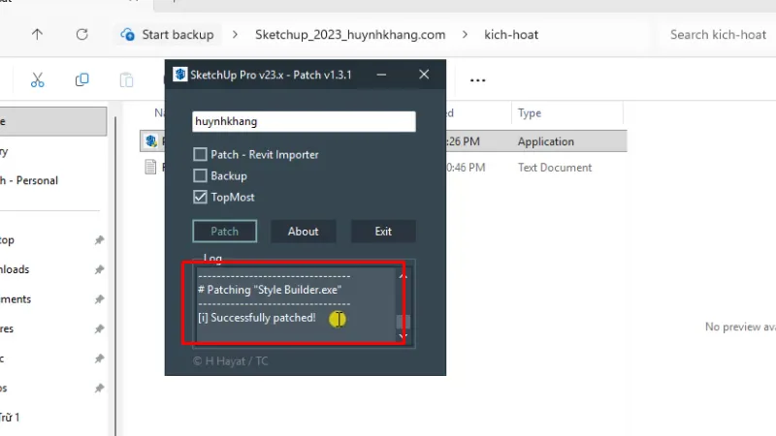Uncheck the TopMost checkbox
This screenshot has width=776, height=436.
click(x=200, y=198)
